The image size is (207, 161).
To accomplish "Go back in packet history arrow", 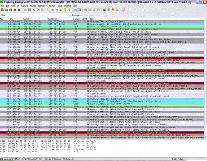I will (x=53, y=10).
